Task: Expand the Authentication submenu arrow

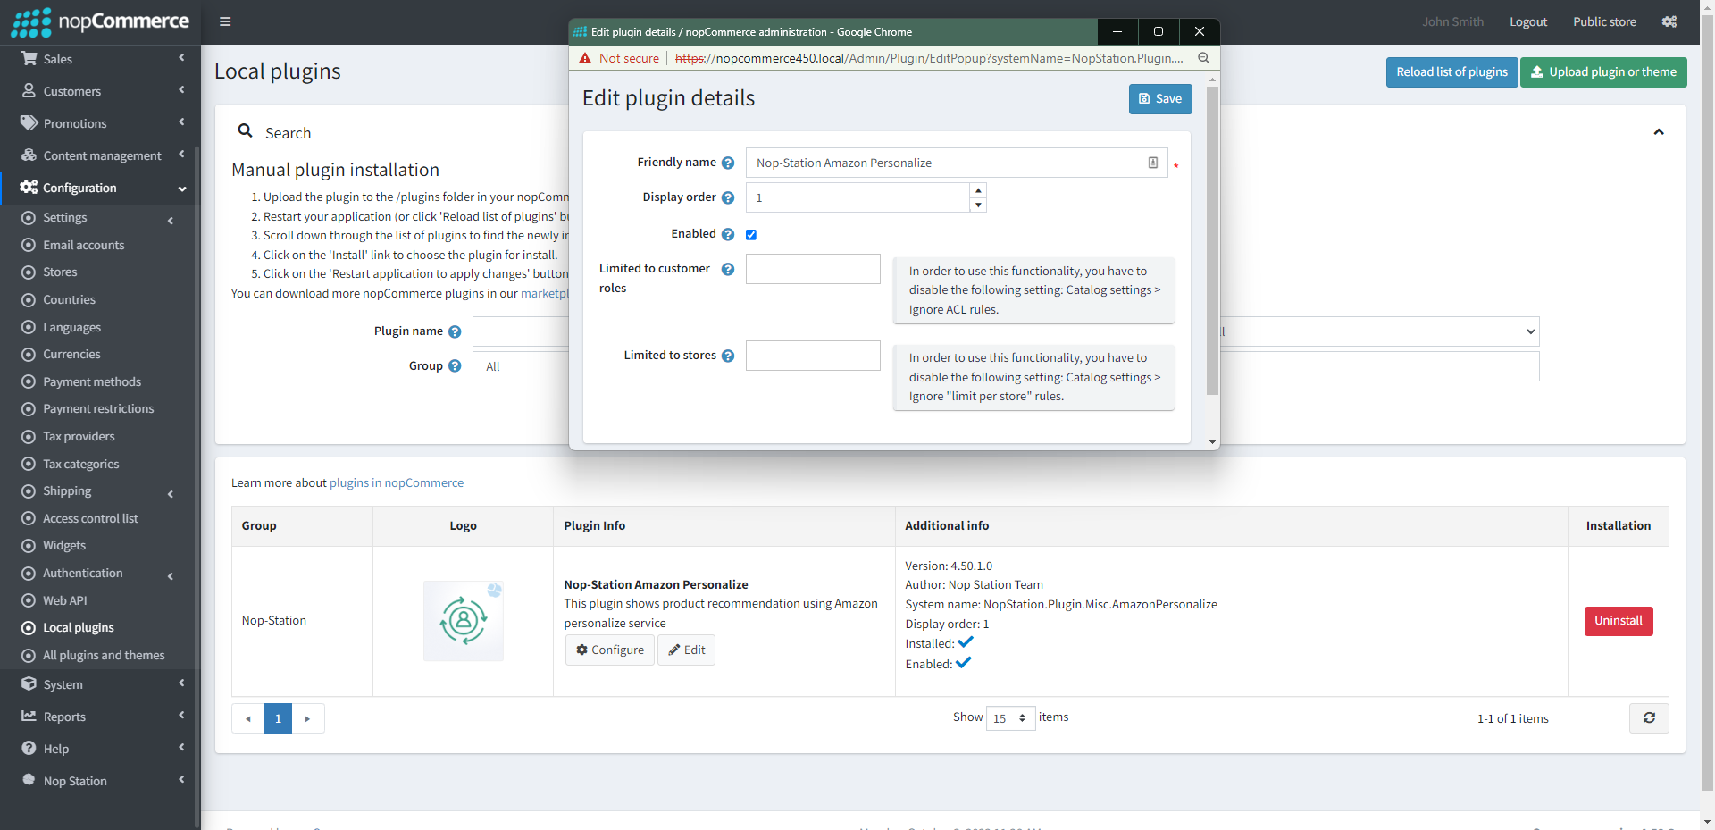Action: click(x=170, y=575)
